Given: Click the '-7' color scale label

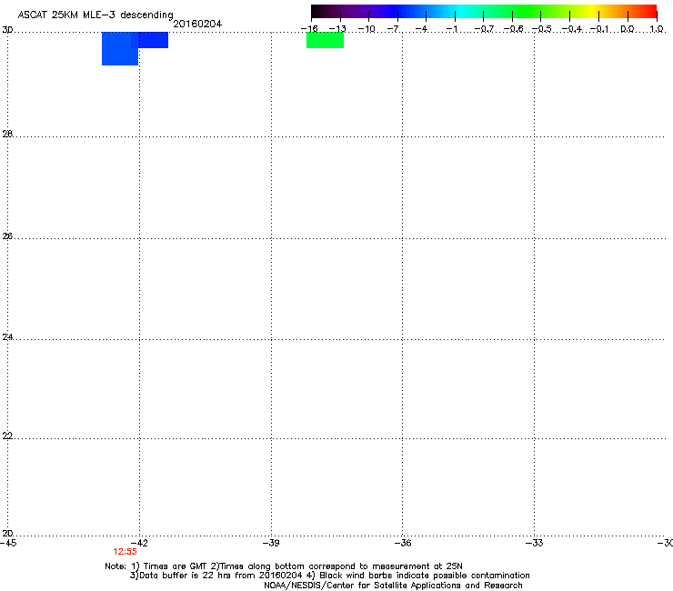Looking at the screenshot, I should click(x=394, y=29).
